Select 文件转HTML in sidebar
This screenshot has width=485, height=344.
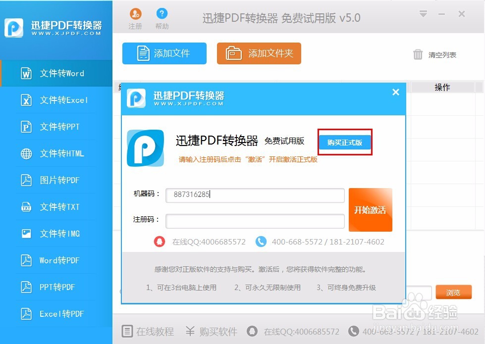tap(56, 153)
